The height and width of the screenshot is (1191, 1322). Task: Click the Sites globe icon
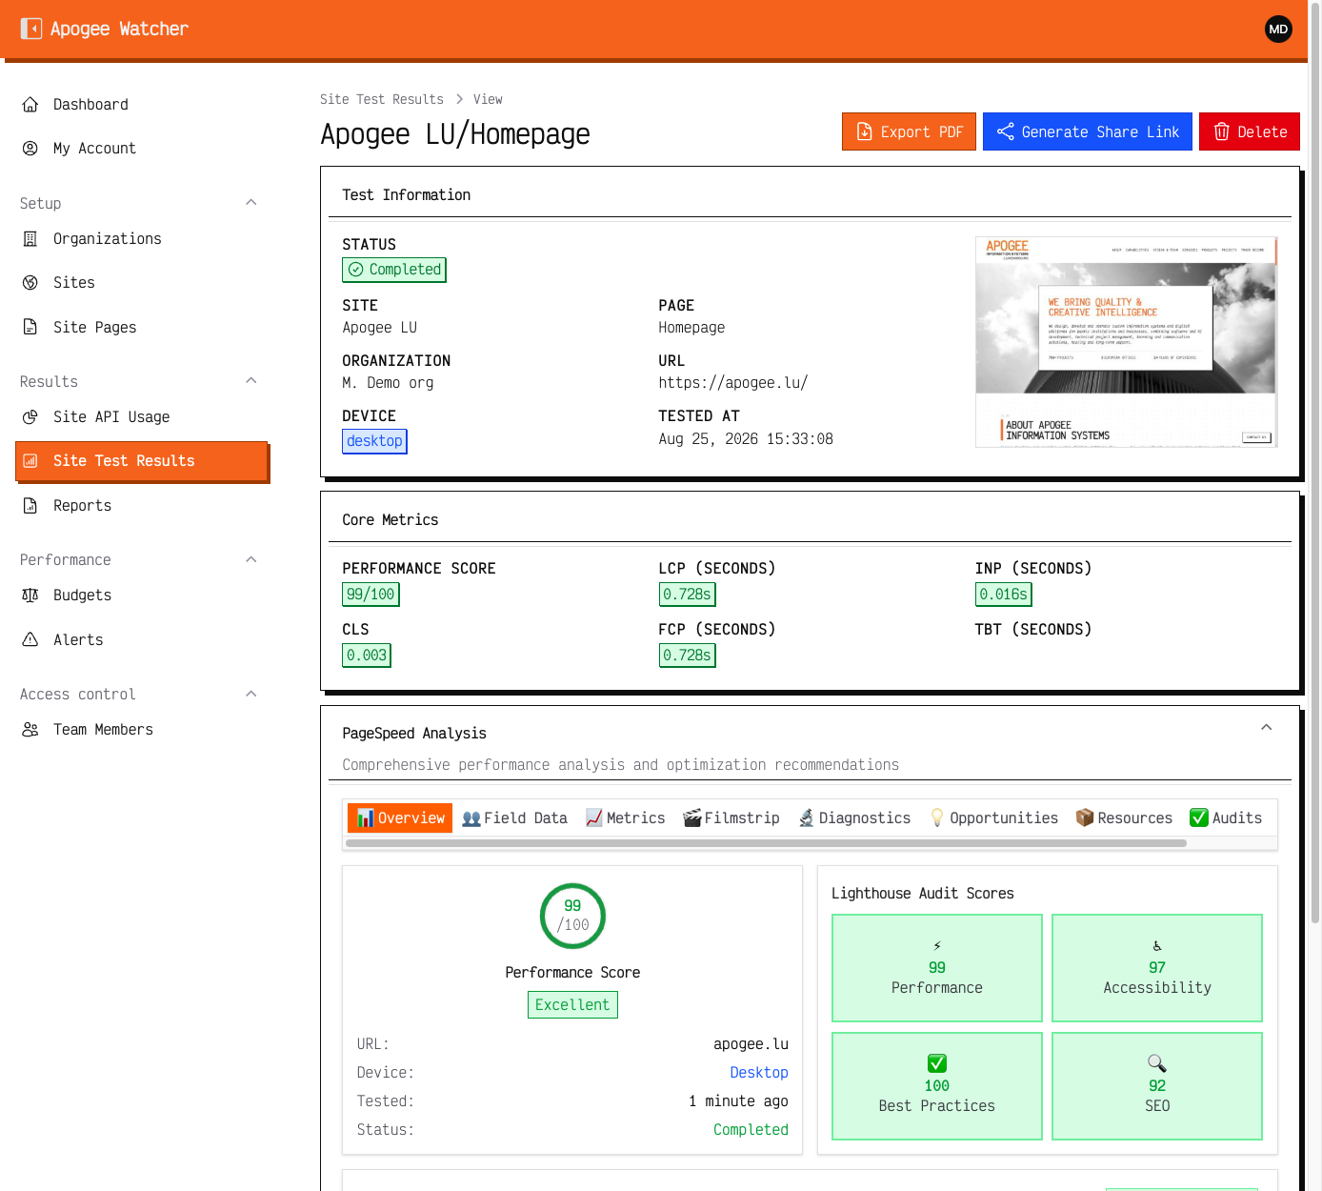(30, 283)
